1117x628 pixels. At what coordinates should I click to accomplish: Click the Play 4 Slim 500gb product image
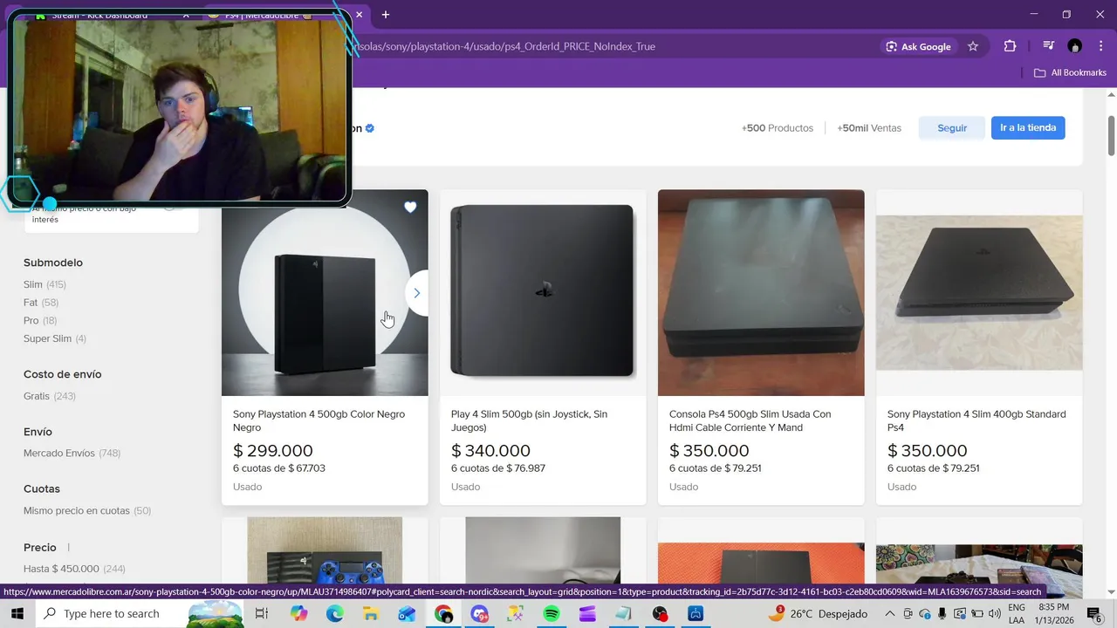[x=543, y=292]
